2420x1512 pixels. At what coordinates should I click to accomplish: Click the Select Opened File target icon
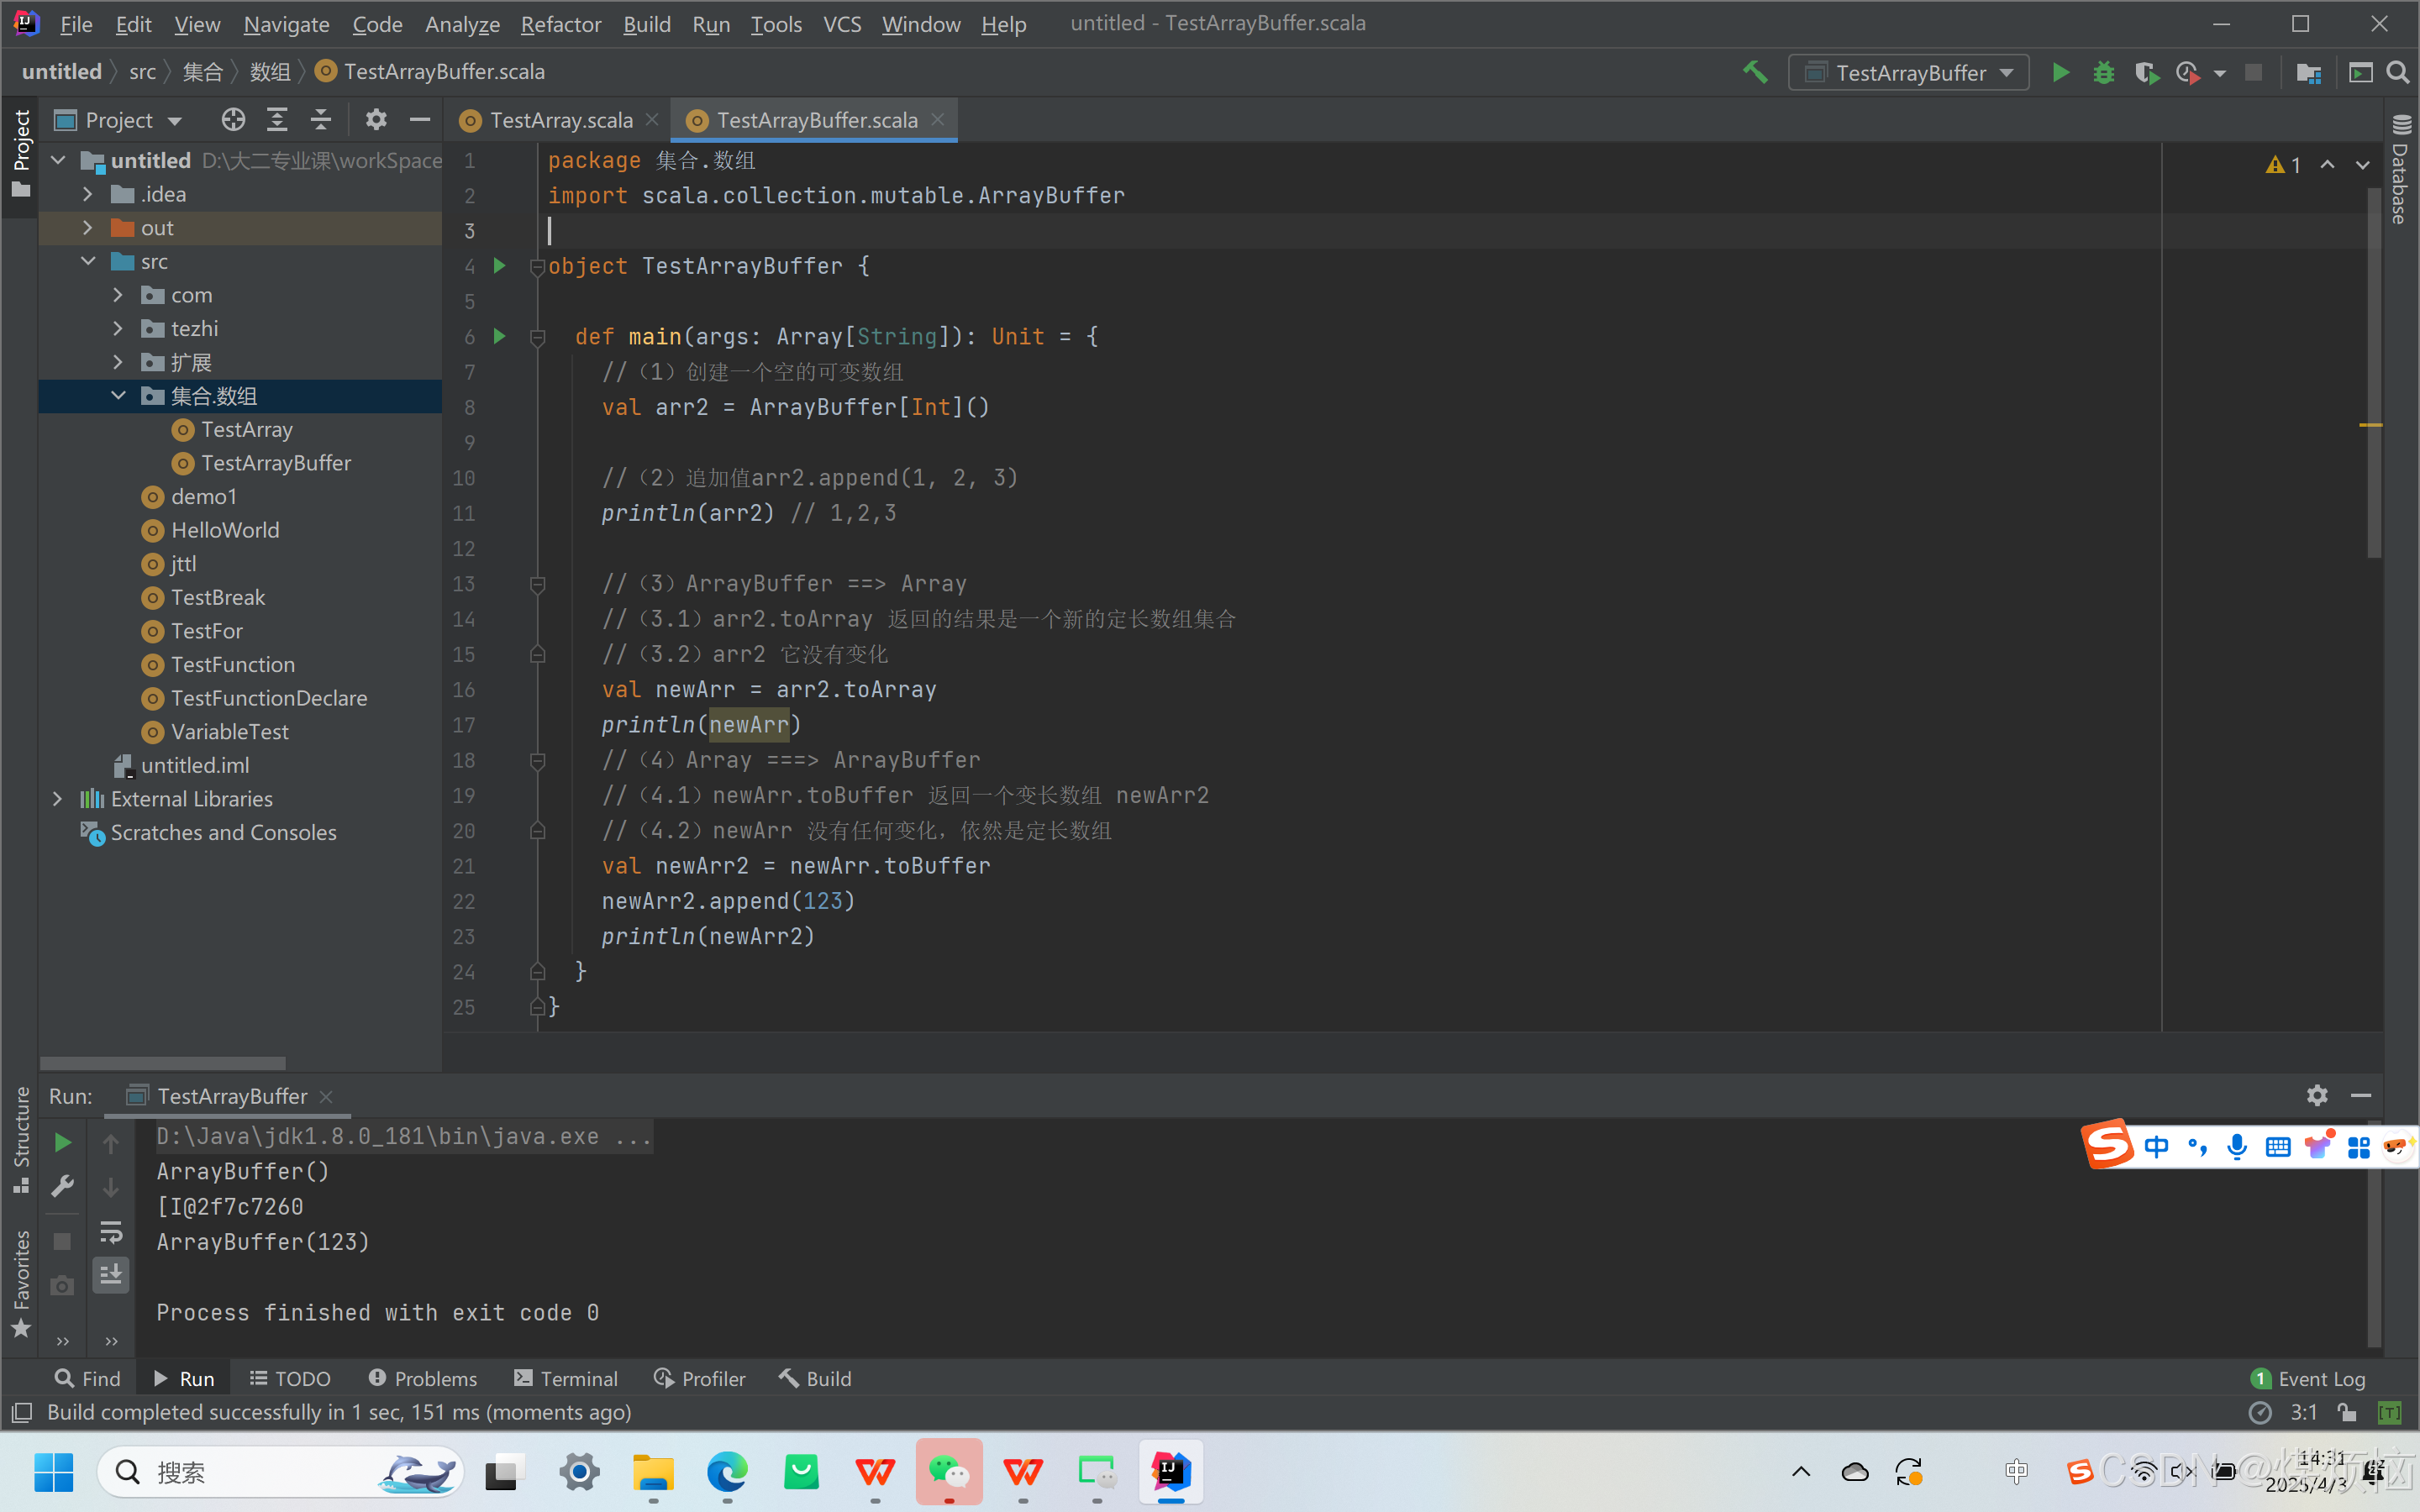[x=233, y=120]
